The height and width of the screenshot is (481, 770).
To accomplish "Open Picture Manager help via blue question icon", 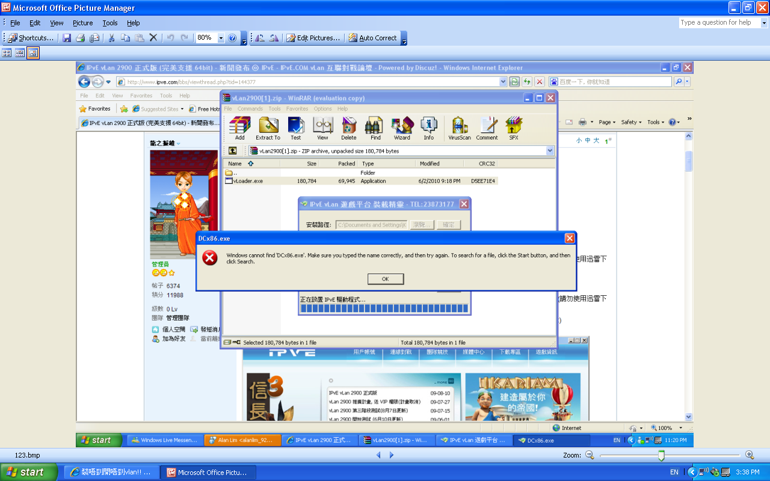I will point(232,38).
